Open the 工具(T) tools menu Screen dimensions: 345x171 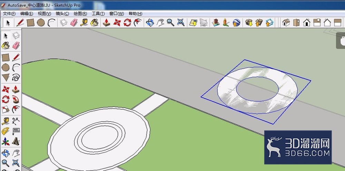[98, 14]
